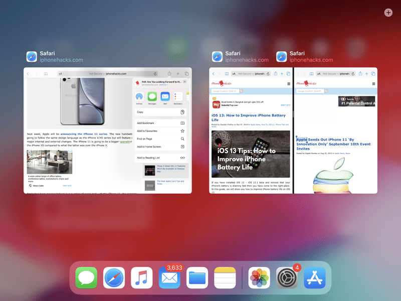The width and height of the screenshot is (401, 301).
Task: Open the Photos app from the dock
Action: [x=260, y=277]
